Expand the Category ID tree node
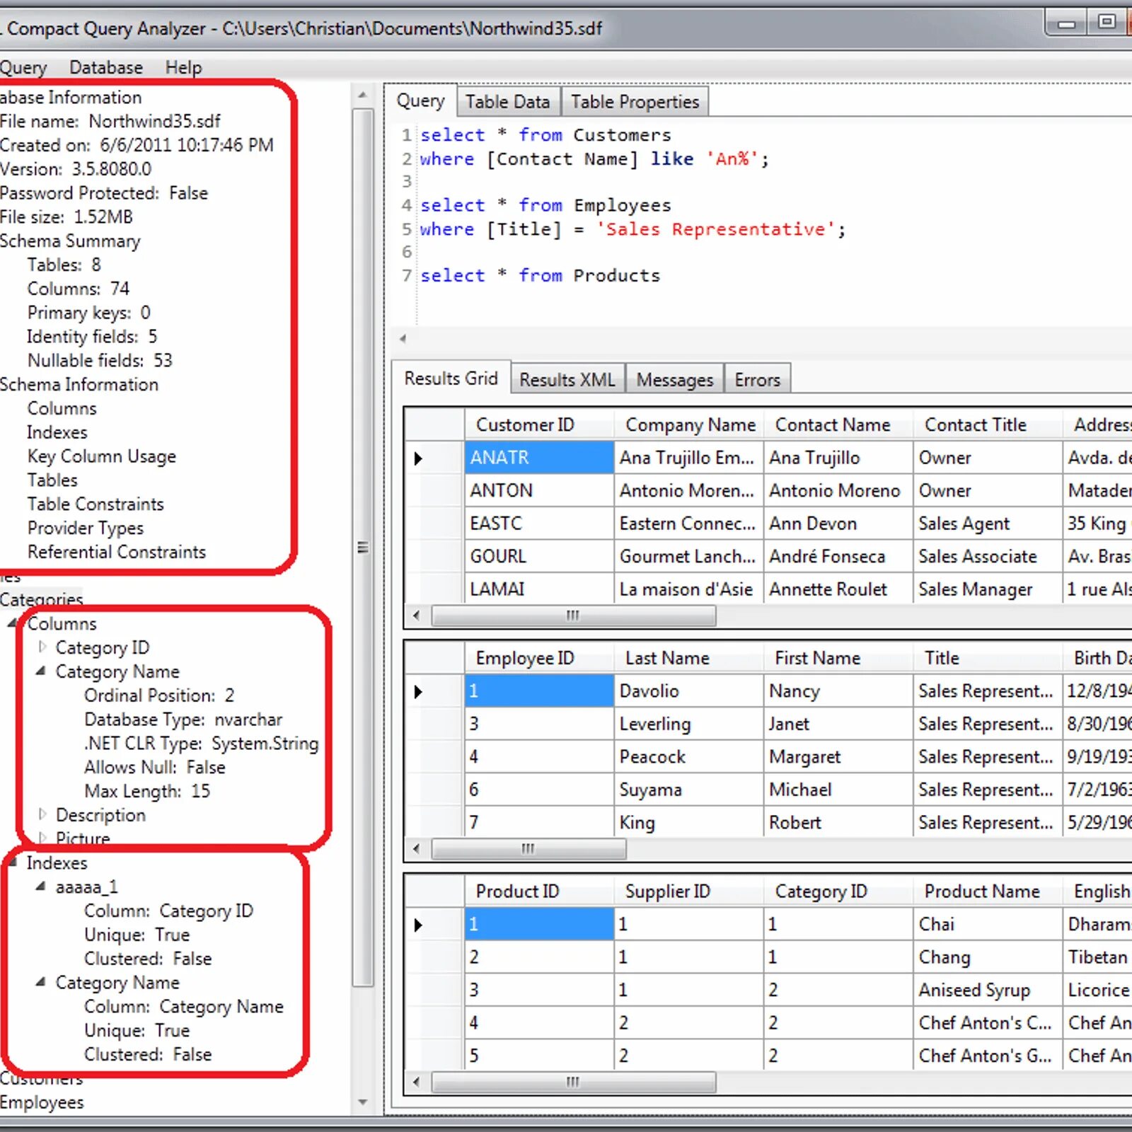This screenshot has height=1132, width=1132. pos(43,647)
